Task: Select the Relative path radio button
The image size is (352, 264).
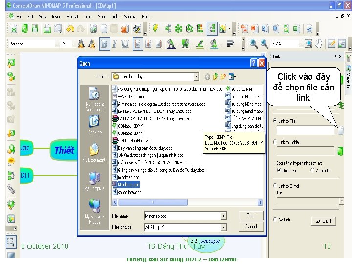Action: 279,170
